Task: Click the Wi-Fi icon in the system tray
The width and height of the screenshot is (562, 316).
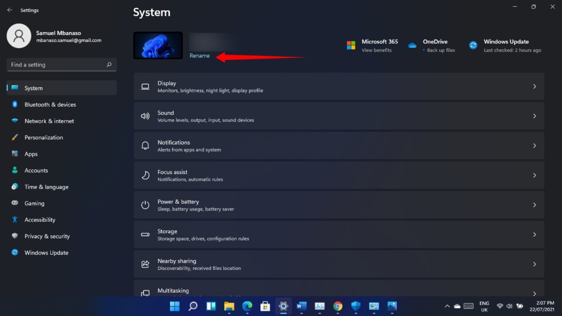Action: (499, 306)
